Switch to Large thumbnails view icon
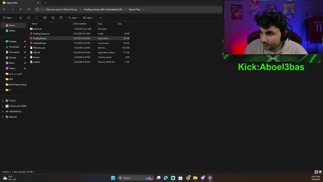The width and height of the screenshot is (323, 182). [x=320, y=172]
